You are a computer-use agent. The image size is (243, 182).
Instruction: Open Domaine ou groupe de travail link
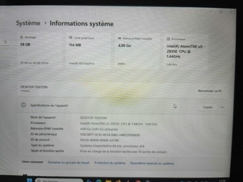[69, 163]
